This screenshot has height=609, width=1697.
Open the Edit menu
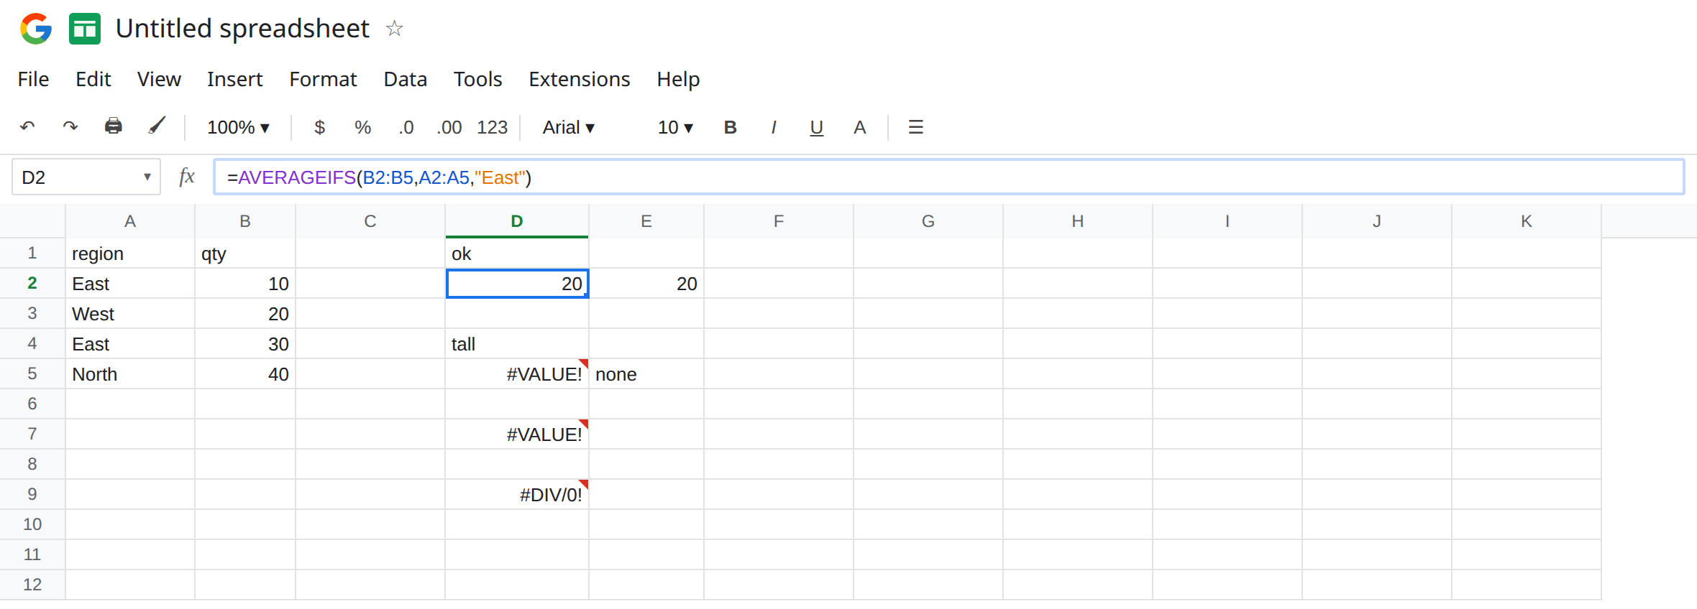point(93,79)
